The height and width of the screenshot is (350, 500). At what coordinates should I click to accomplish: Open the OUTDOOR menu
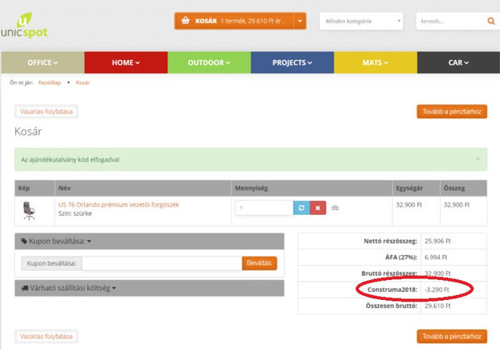coord(208,62)
